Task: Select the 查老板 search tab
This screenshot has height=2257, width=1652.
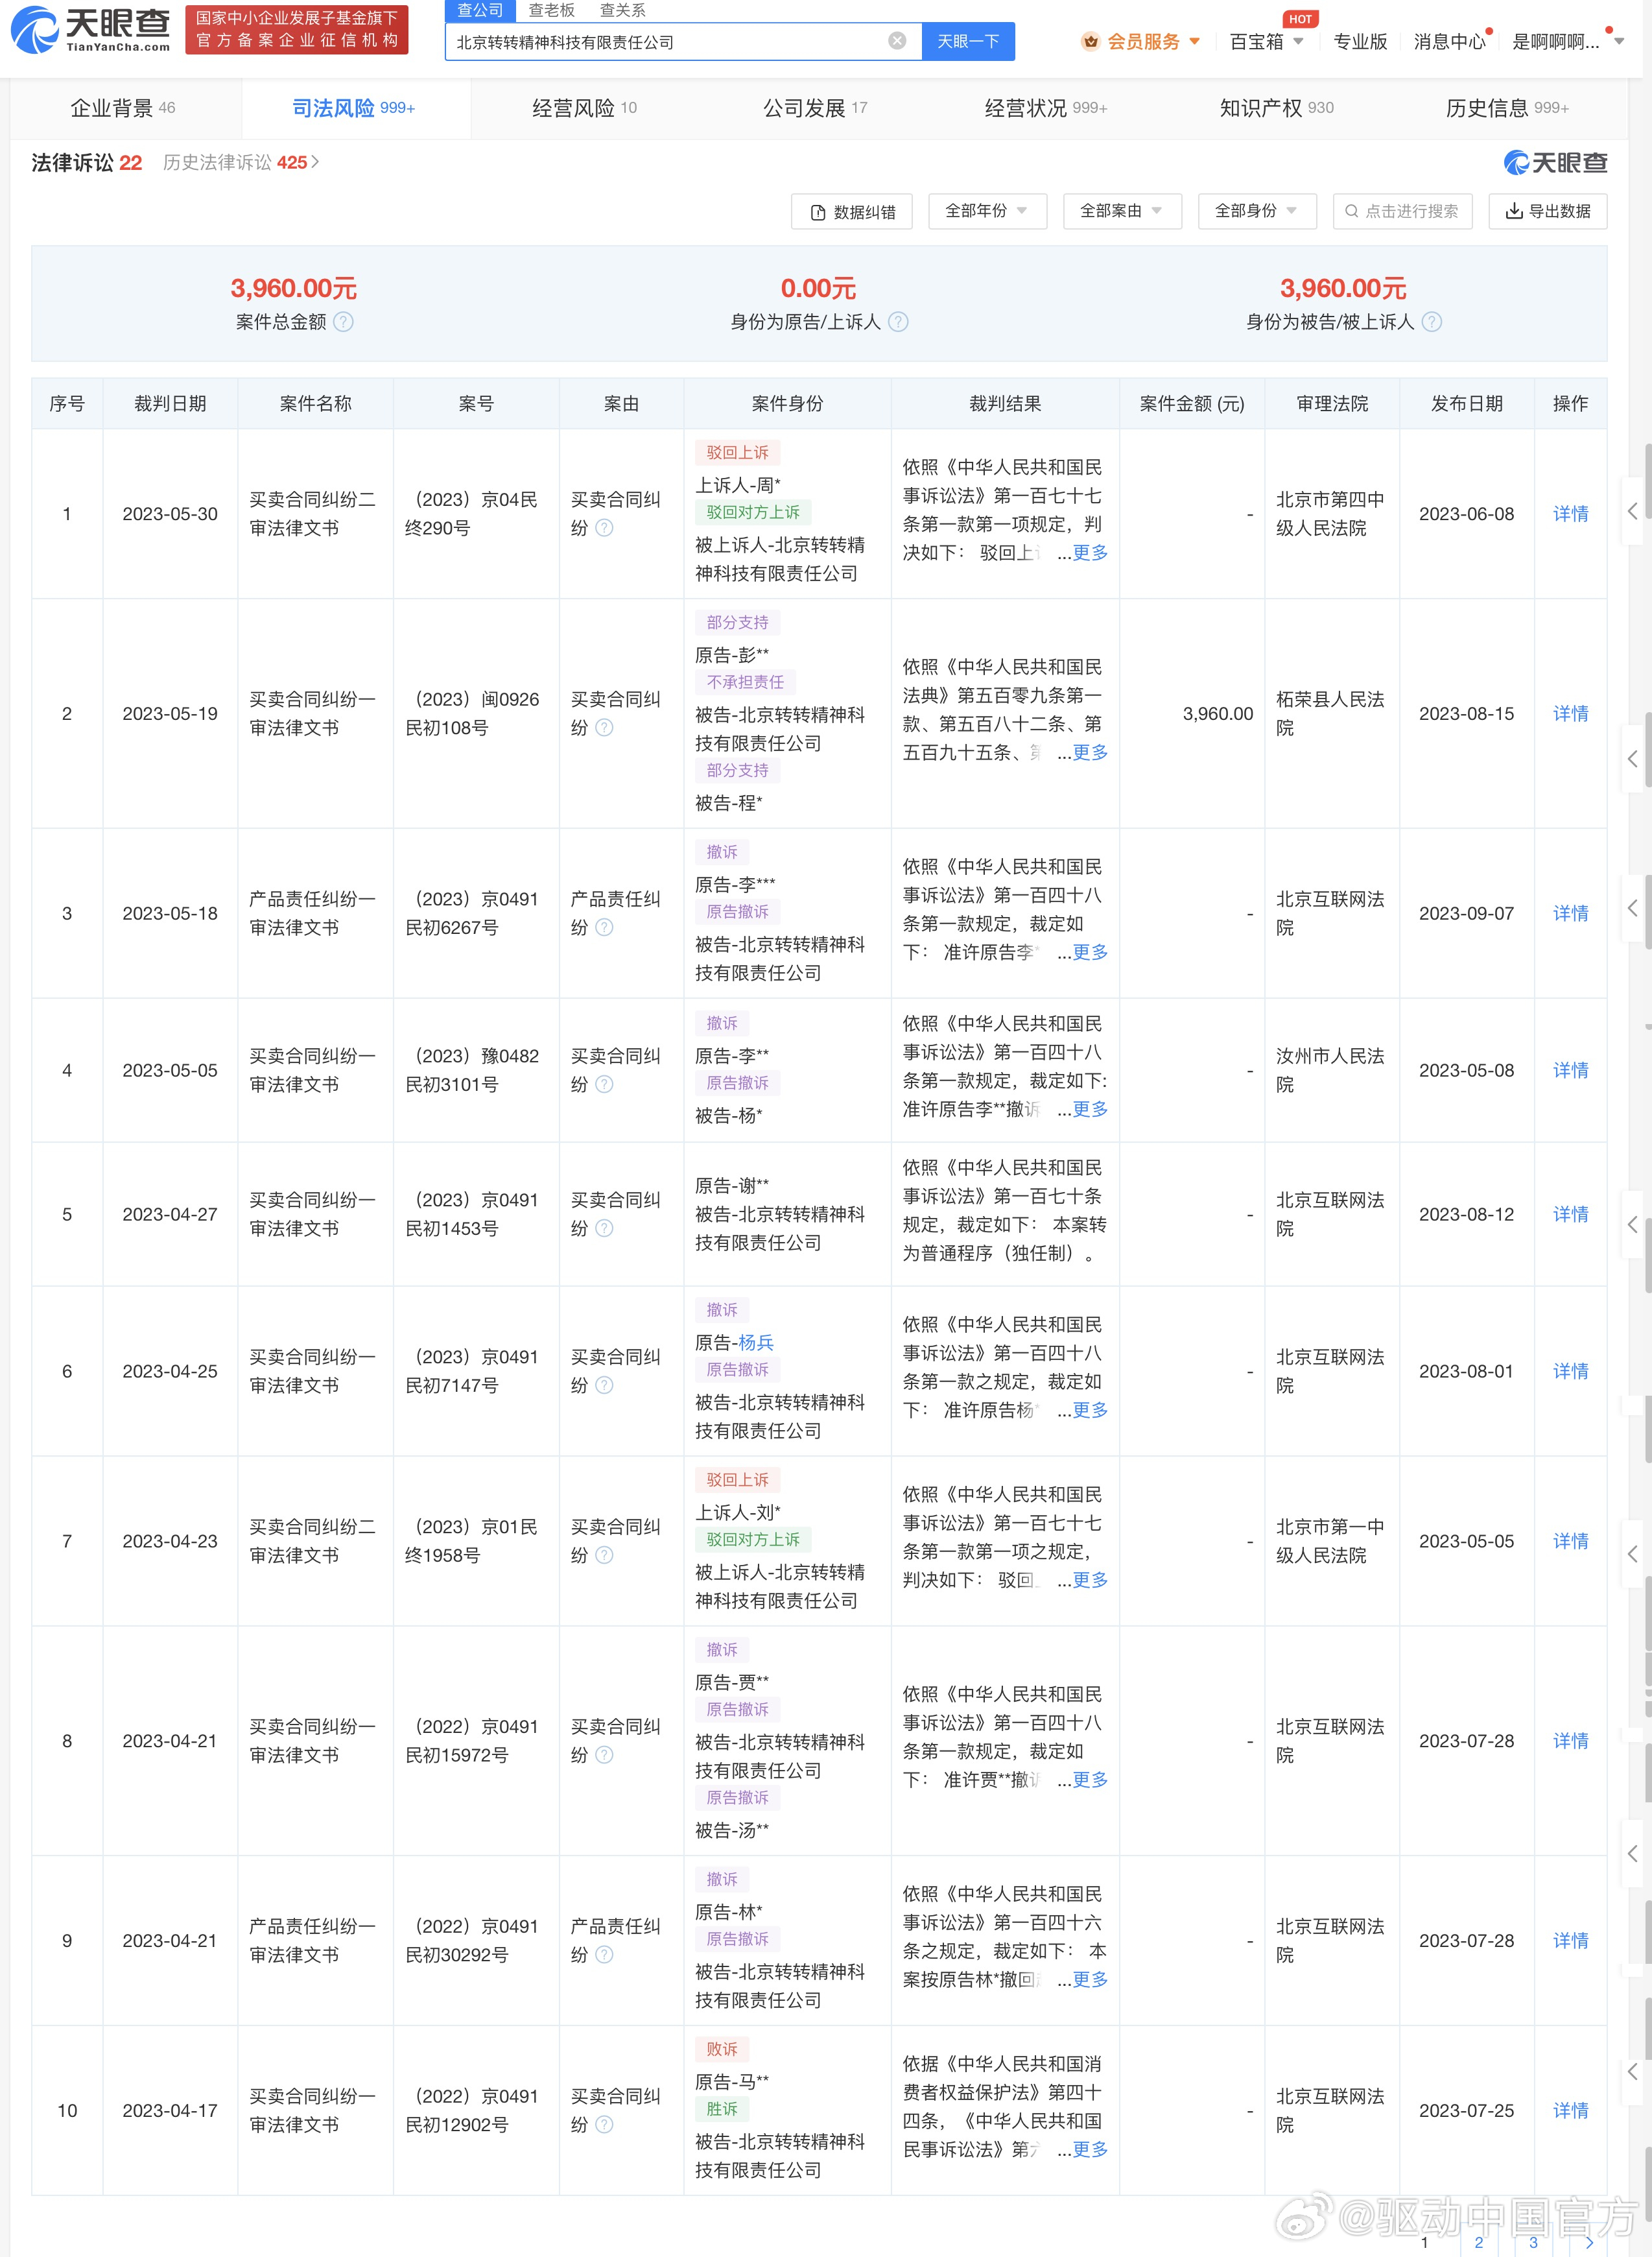Action: click(551, 10)
